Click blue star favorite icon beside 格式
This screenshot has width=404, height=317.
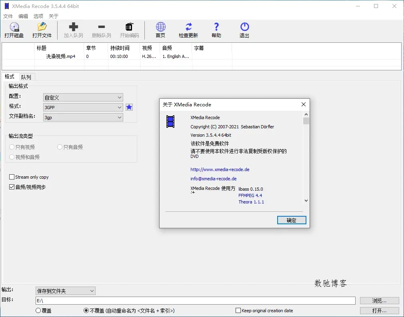tap(129, 107)
